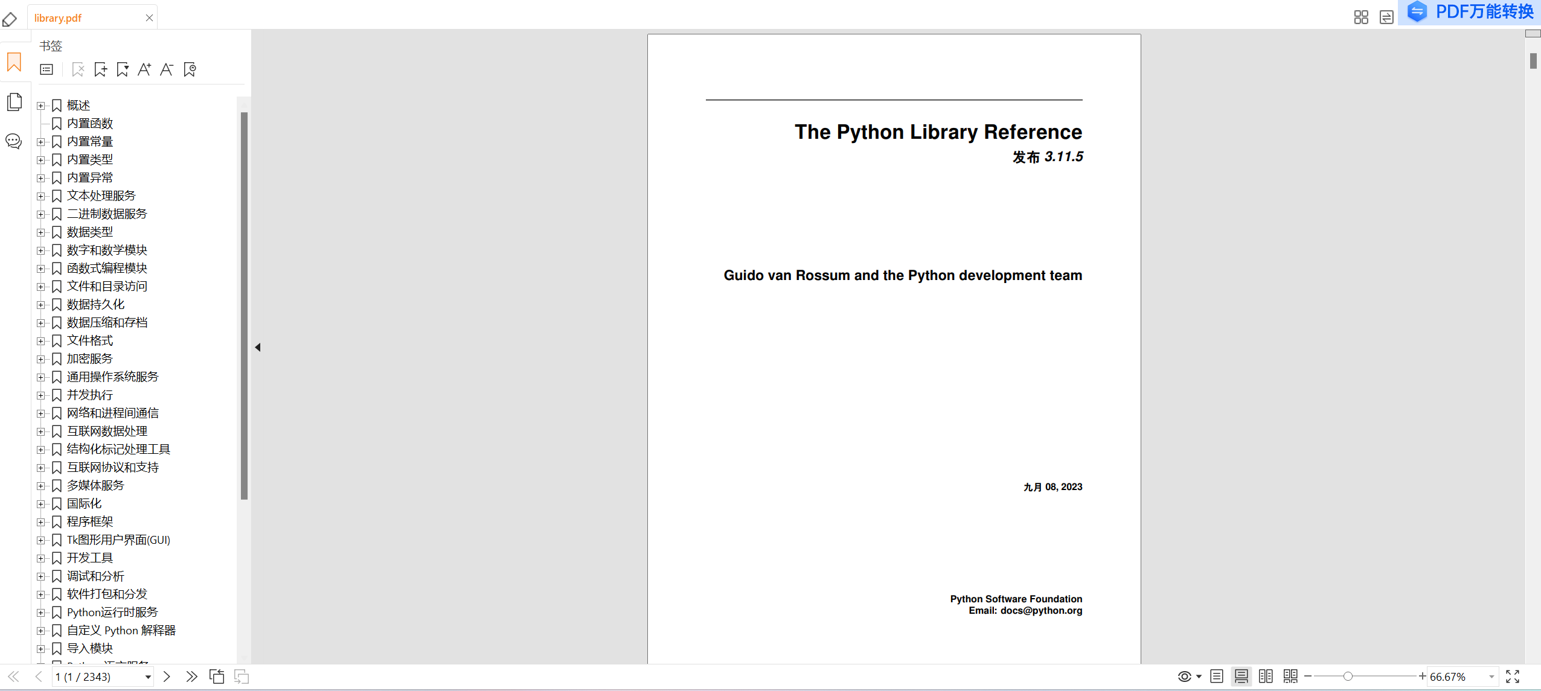Increase bookmark font size (A+)
The width and height of the screenshot is (1541, 691).
[x=144, y=69]
